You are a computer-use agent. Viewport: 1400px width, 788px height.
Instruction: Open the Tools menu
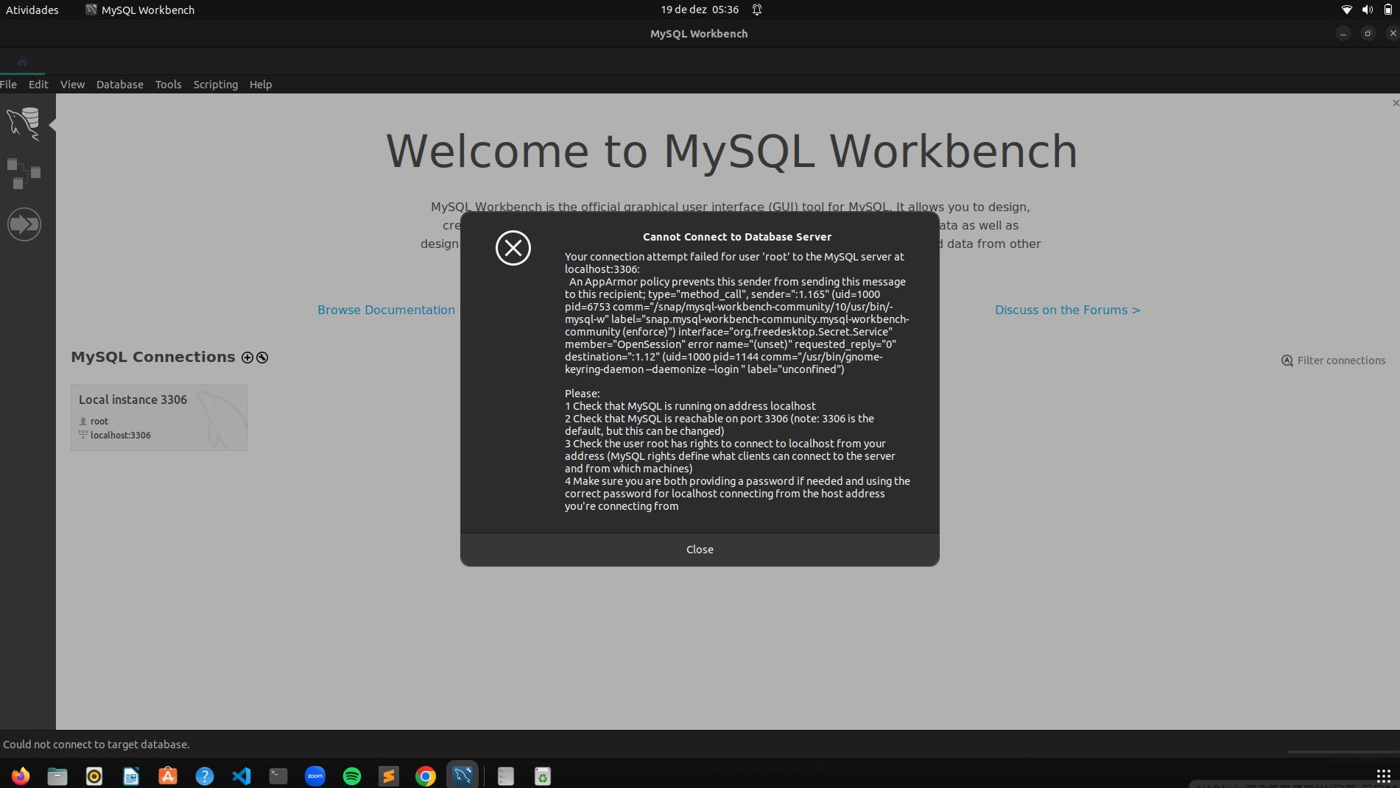(x=168, y=85)
